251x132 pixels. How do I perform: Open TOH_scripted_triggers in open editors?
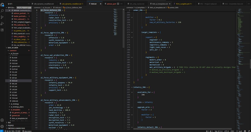(19, 22)
